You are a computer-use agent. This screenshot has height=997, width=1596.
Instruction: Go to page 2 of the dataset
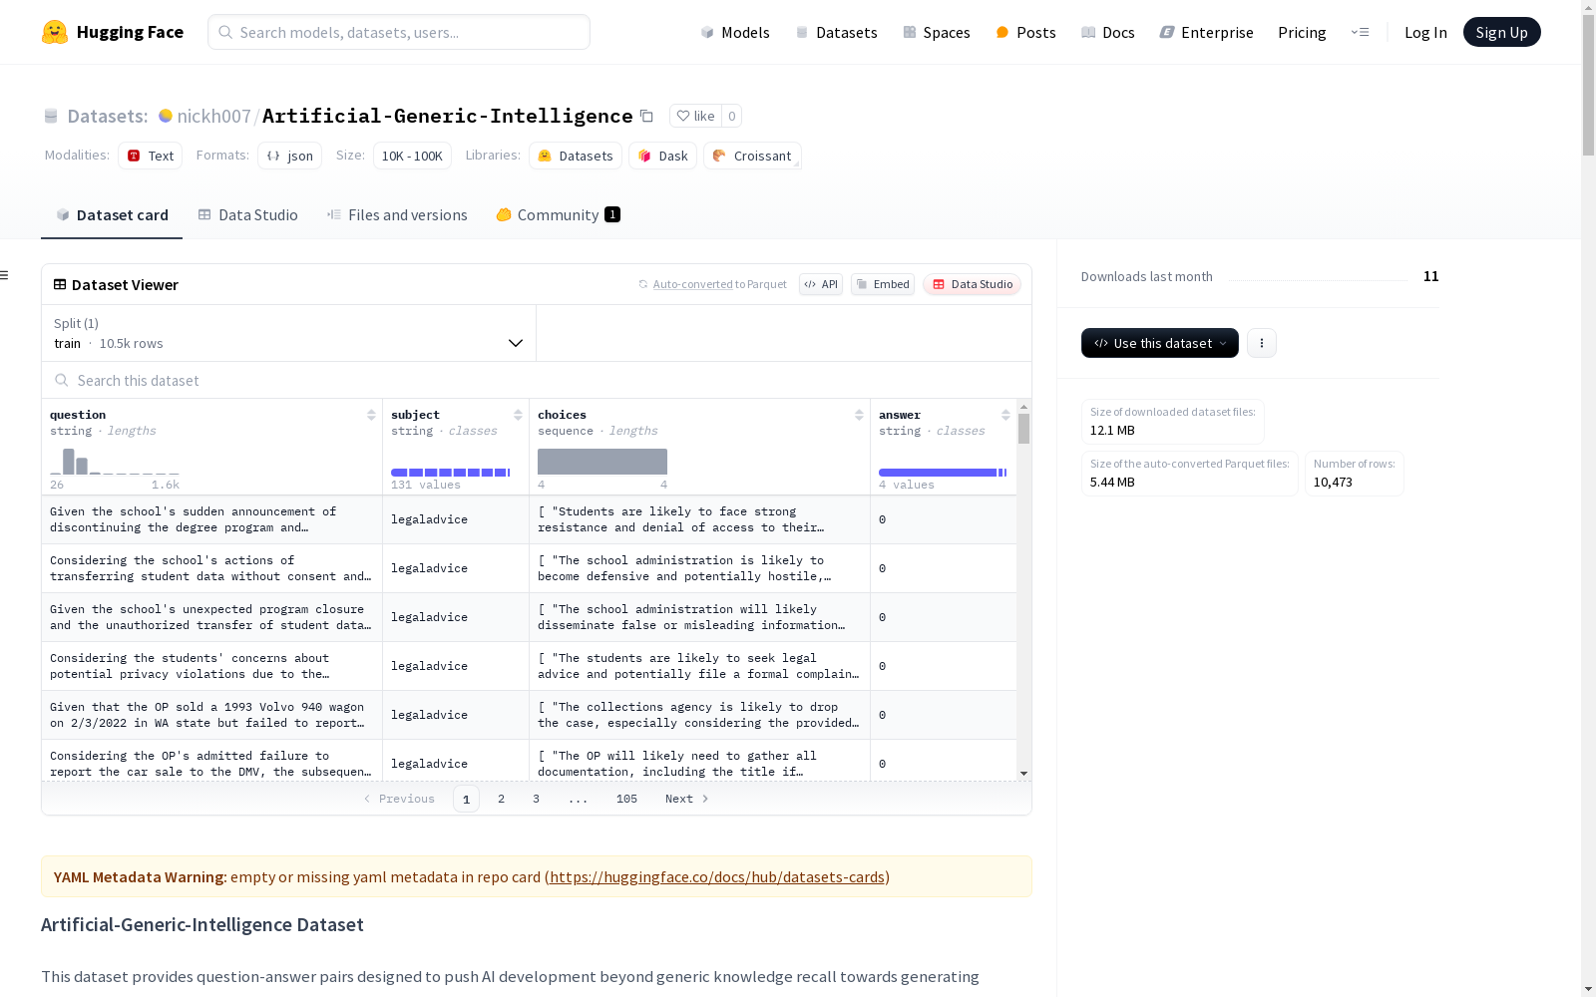(501, 799)
